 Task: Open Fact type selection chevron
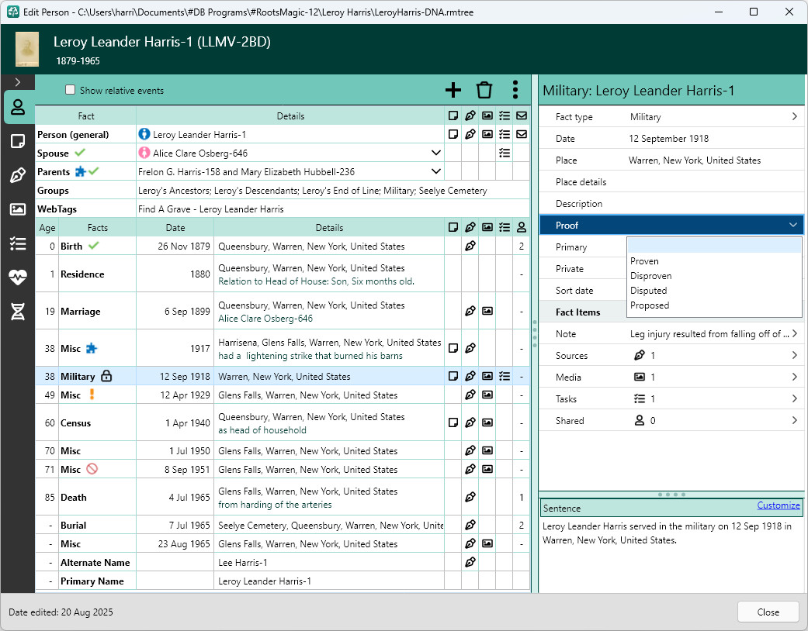pos(794,117)
